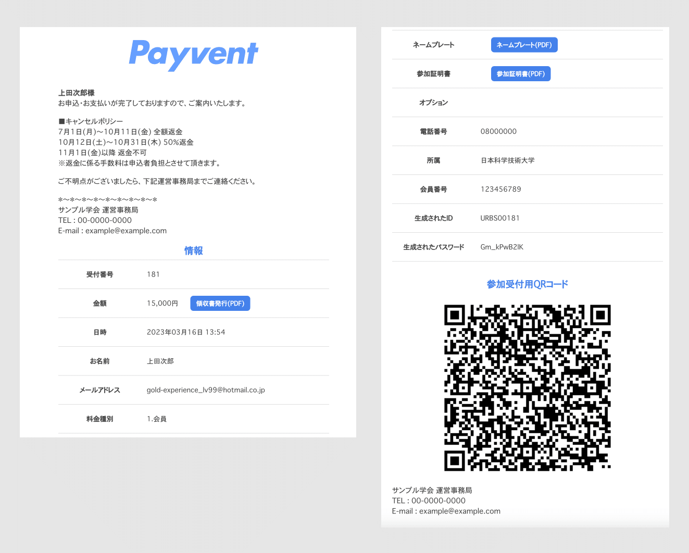Viewport: 689px width, 553px height.
Task: Click the TEL line above the 情報 heading
Action: click(x=95, y=220)
